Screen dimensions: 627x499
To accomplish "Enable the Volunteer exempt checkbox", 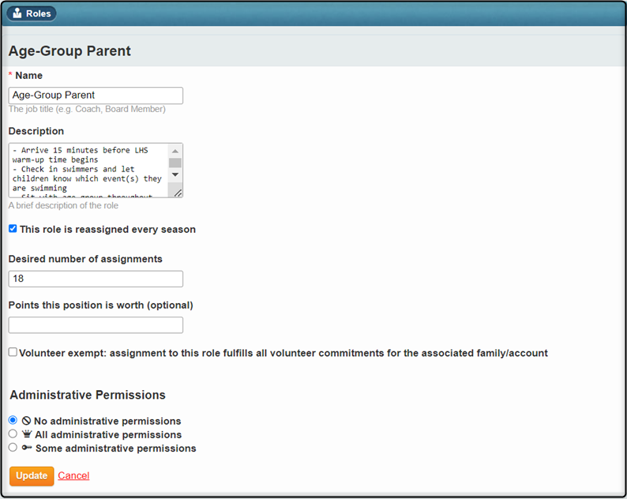I will tap(13, 352).
